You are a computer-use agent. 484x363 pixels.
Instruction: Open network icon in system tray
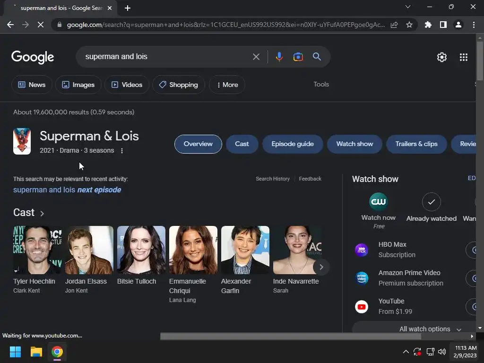[430, 352]
